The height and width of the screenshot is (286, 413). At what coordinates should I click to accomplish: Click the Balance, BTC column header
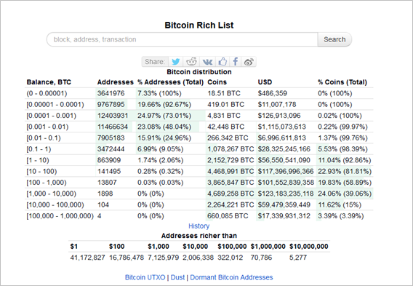point(49,82)
